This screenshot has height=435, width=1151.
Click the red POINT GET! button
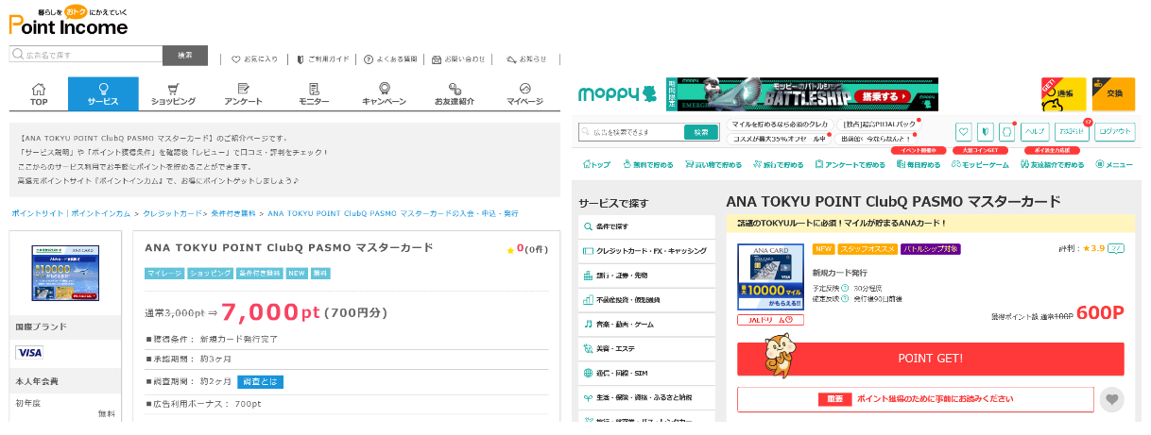point(931,359)
